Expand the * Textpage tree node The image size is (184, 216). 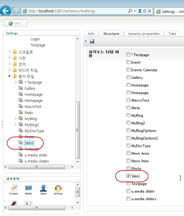point(16,82)
